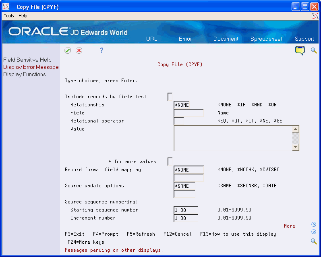Click F5=Refresh function key text
Viewport: 321px width, 257px height.
click(141, 234)
